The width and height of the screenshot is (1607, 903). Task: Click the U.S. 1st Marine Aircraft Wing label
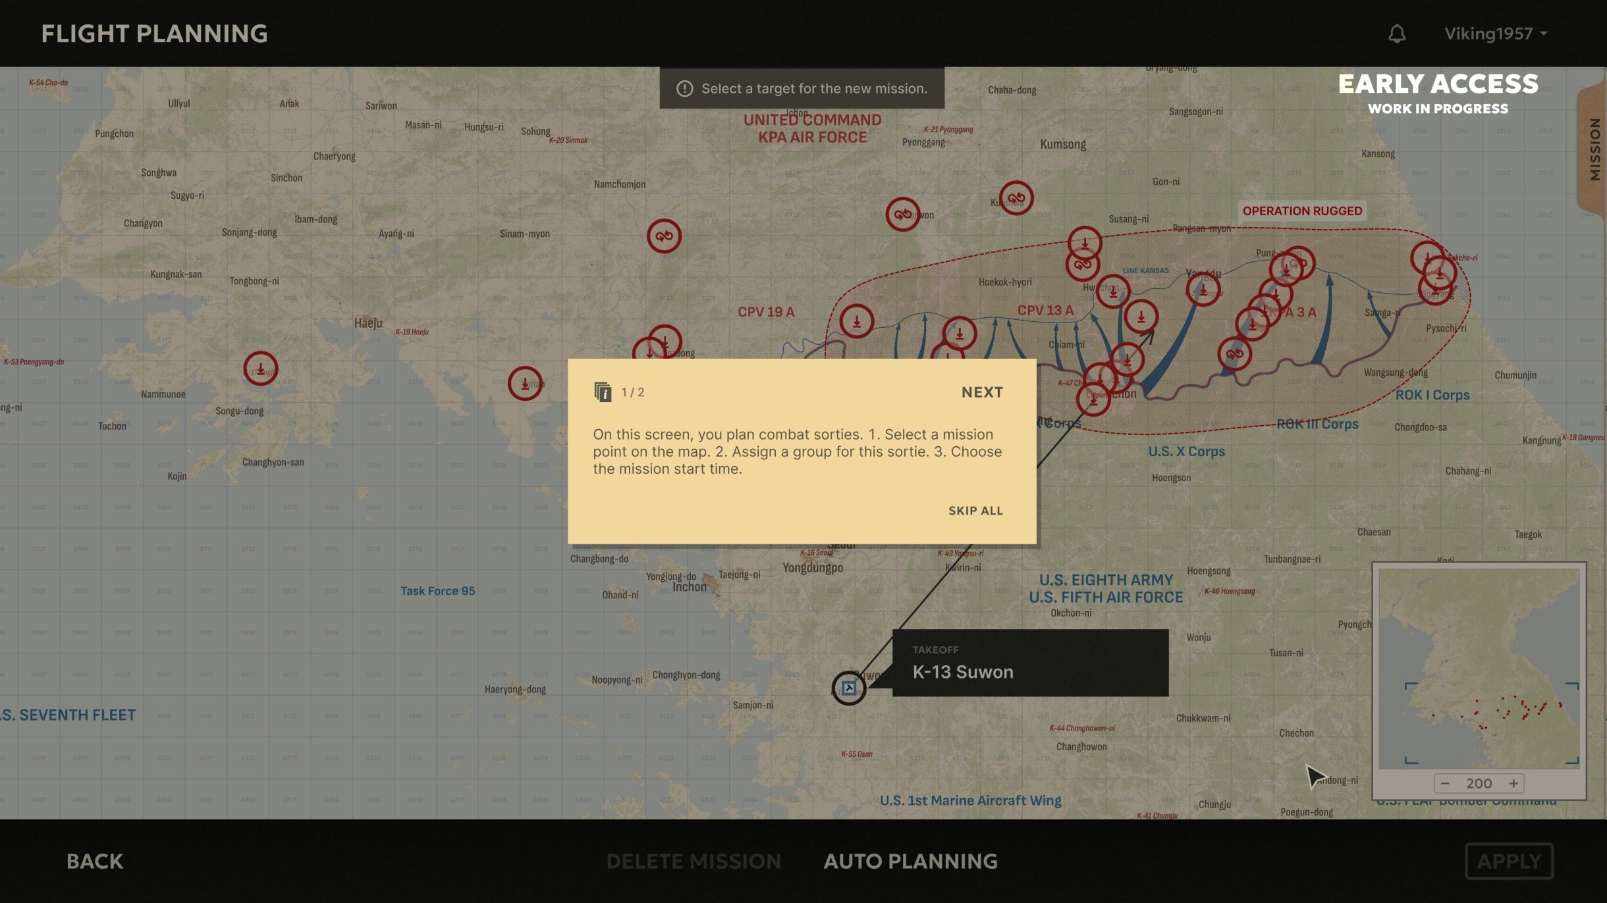[x=971, y=800]
